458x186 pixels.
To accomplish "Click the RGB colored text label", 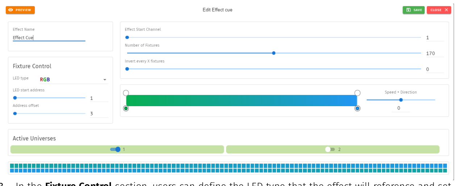I will tap(45, 80).
